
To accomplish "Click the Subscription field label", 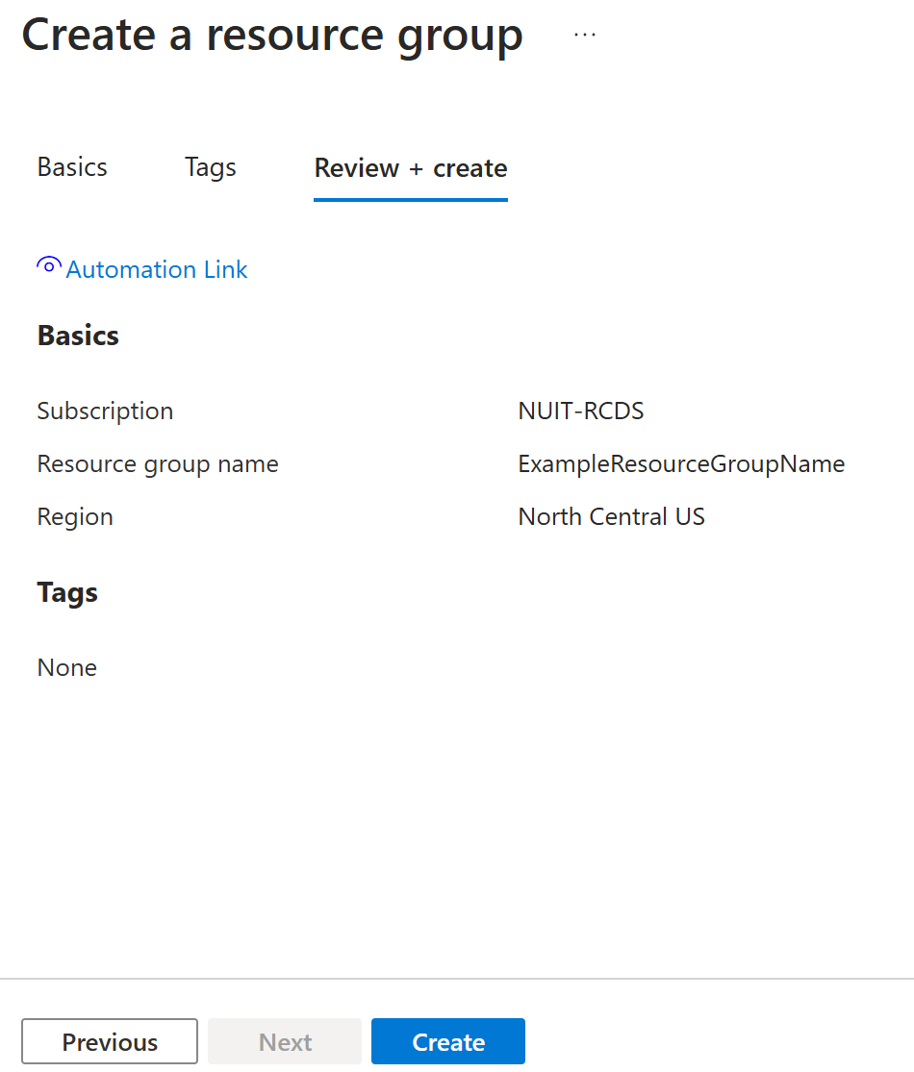I will coord(105,411).
